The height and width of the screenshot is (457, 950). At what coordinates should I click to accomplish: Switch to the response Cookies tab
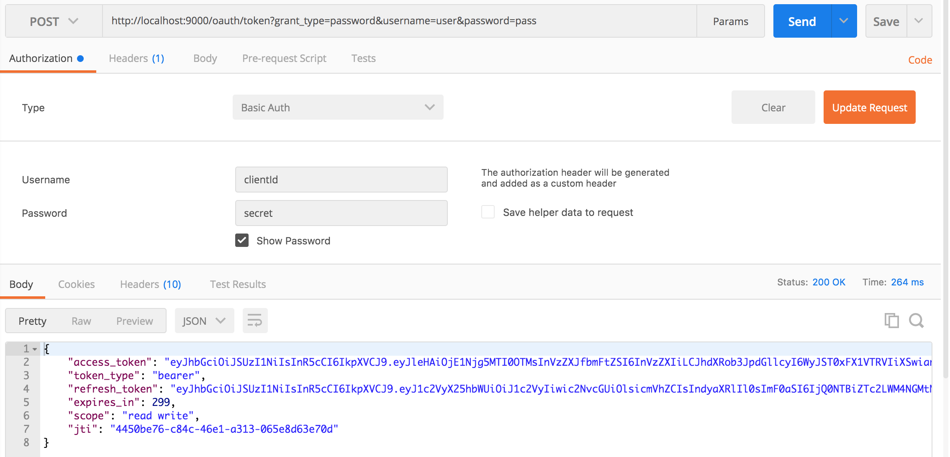76,284
